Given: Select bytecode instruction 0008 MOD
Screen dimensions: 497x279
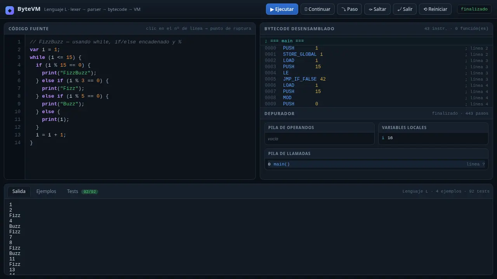Looking at the screenshot, I should [376, 98].
